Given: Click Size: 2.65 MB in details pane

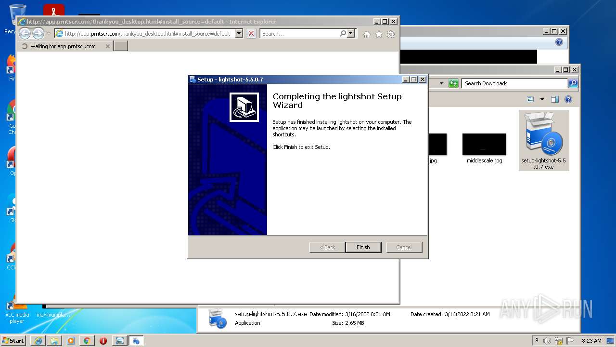Looking at the screenshot, I should pyautogui.click(x=348, y=323).
